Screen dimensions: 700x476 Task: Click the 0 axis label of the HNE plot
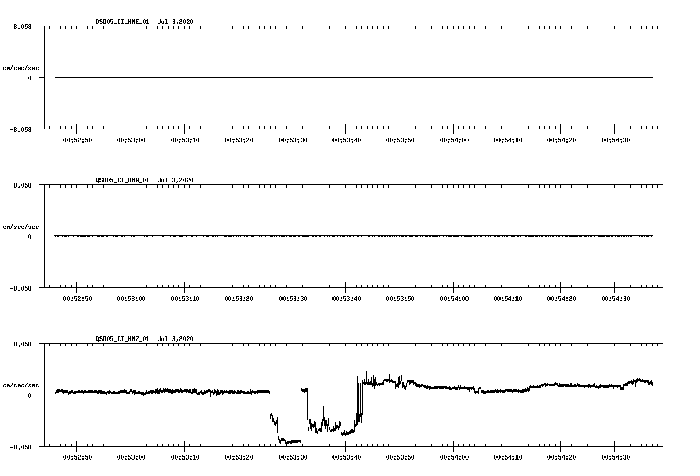pyautogui.click(x=30, y=78)
